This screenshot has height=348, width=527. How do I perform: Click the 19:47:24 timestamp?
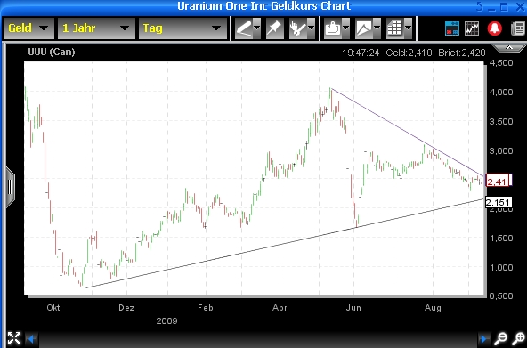point(361,53)
